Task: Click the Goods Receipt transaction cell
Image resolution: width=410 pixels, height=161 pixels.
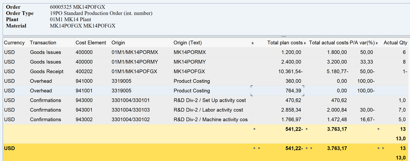Action: [x=47, y=71]
